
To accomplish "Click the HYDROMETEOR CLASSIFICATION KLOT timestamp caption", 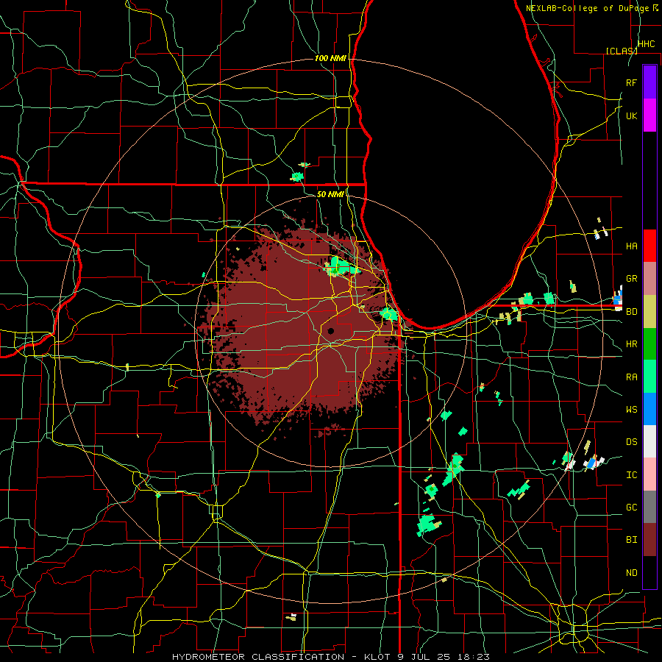I will (x=331, y=657).
